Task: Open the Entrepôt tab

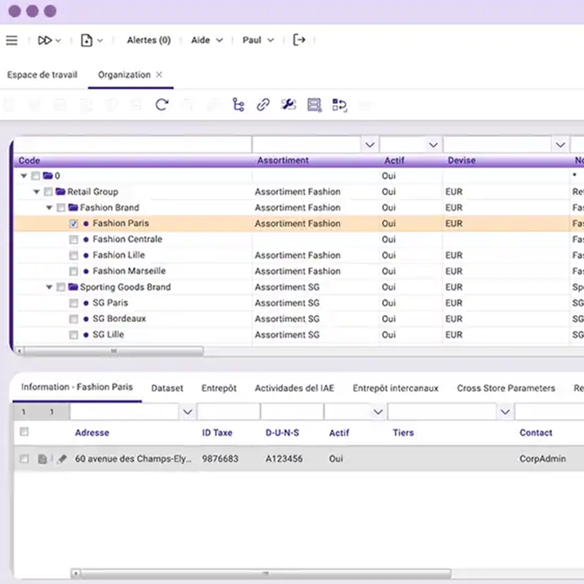Action: [219, 388]
